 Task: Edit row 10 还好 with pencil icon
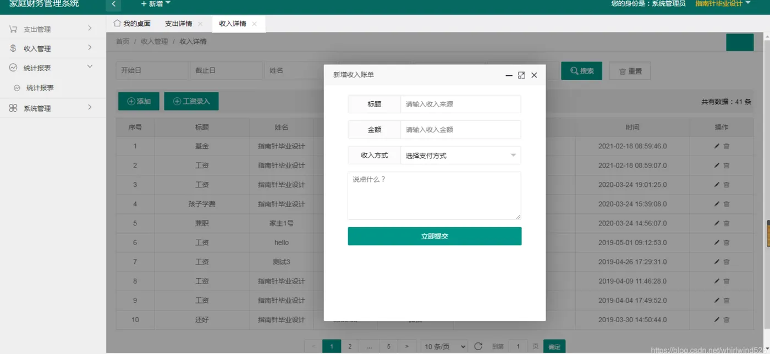pos(717,319)
